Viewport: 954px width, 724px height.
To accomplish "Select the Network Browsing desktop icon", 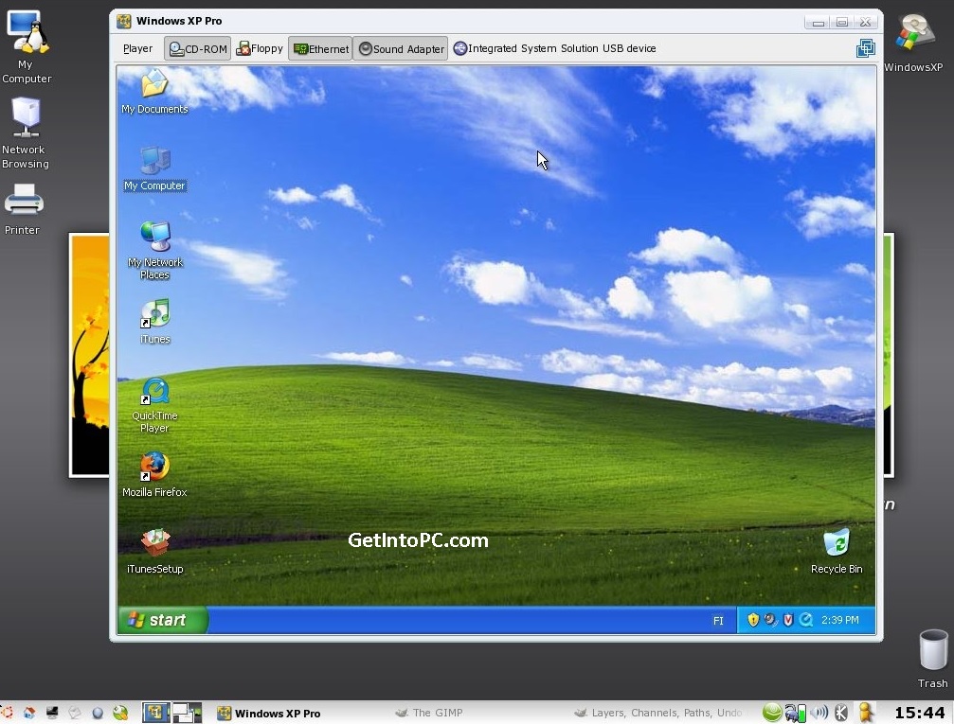I will tap(25, 133).
